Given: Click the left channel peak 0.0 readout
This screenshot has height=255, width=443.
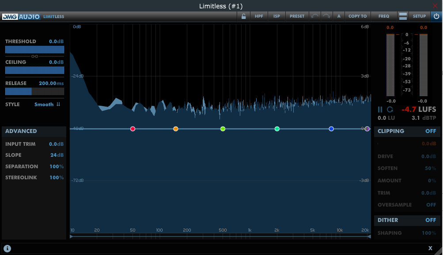Looking at the screenshot, I should [x=390, y=28].
